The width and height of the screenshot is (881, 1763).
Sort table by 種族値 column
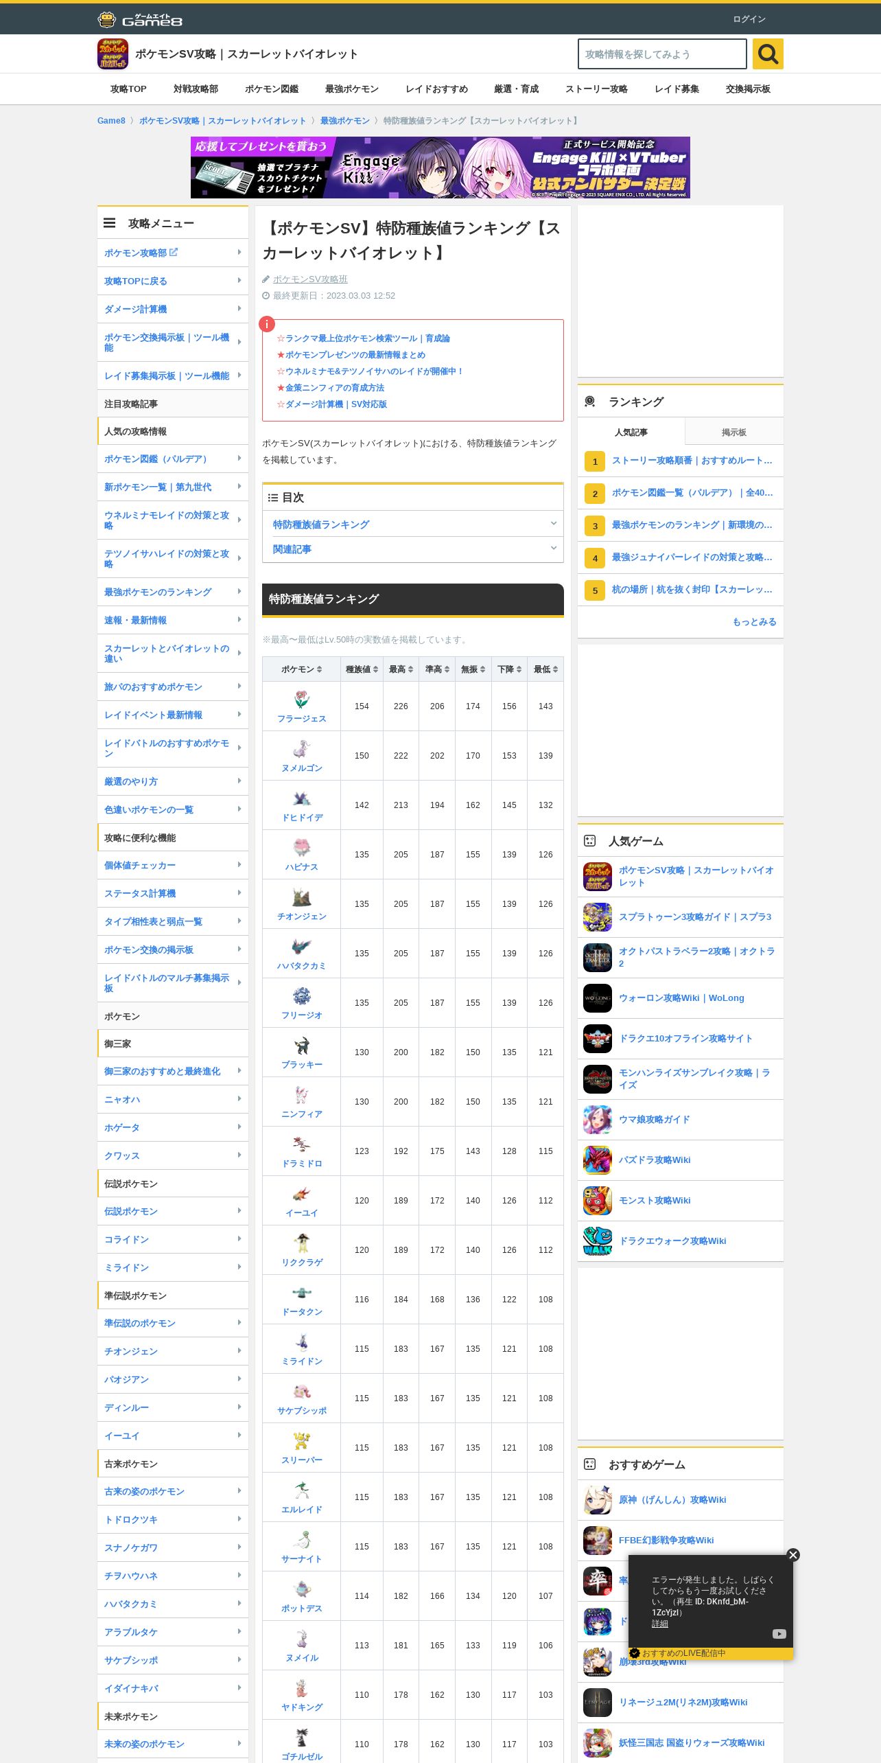[362, 669]
